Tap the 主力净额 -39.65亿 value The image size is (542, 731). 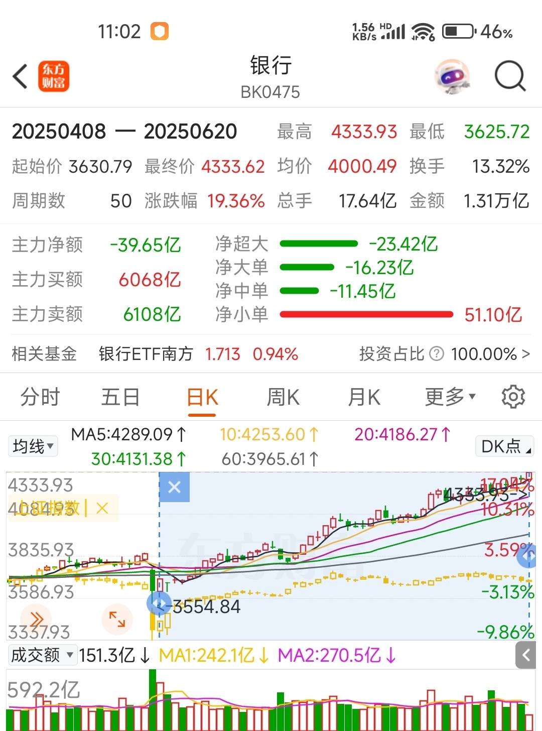click(x=146, y=245)
